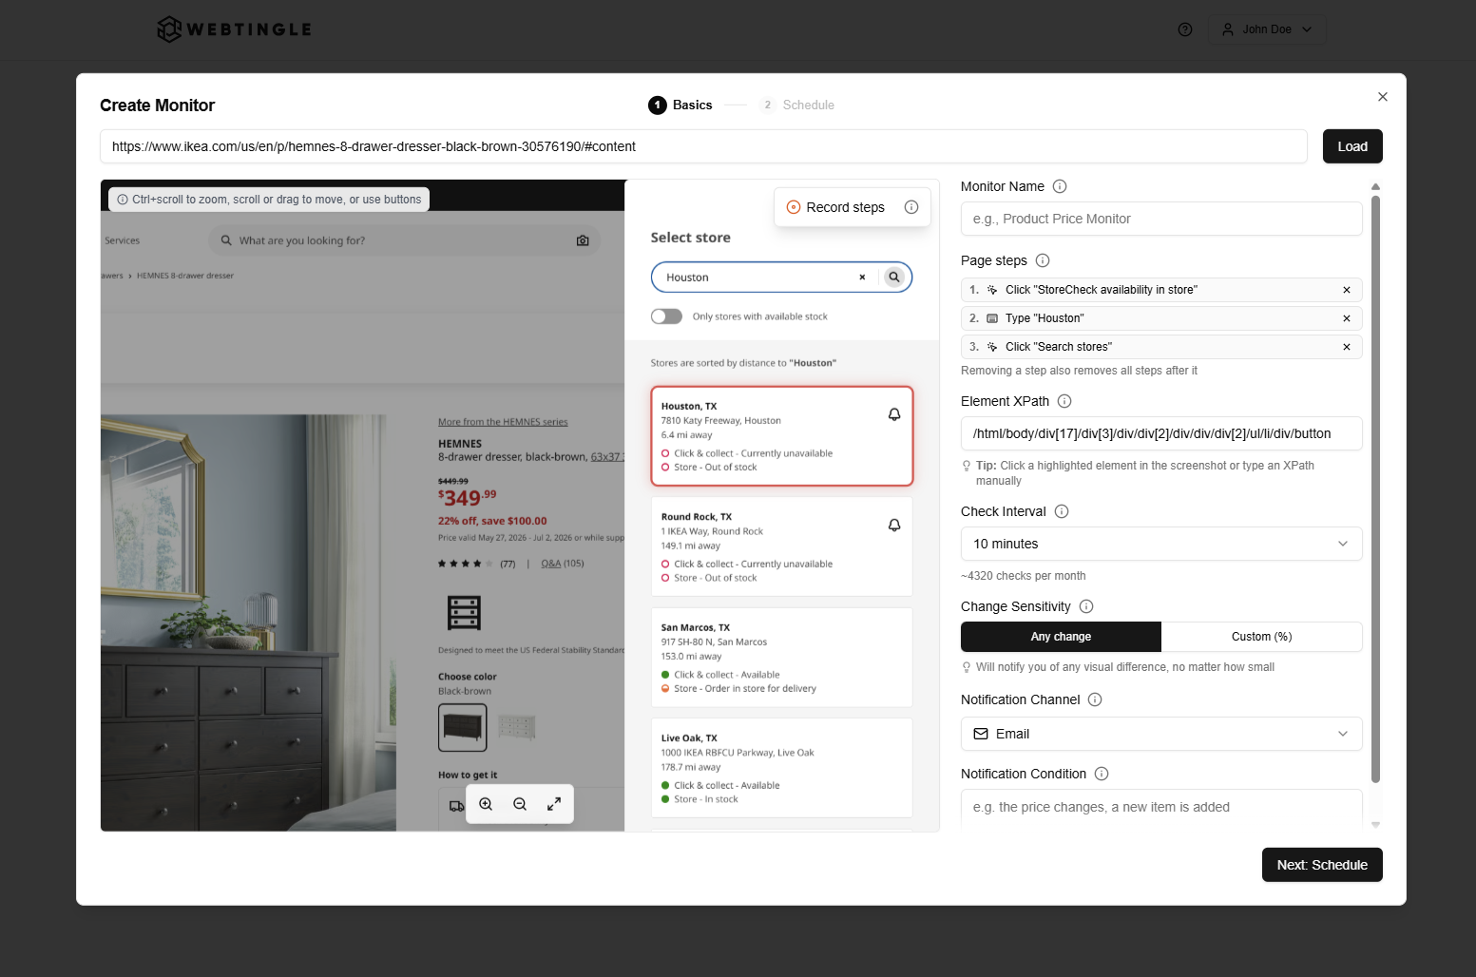1476x977 pixels.
Task: Open the Check Interval dropdown
Action: tap(1161, 544)
